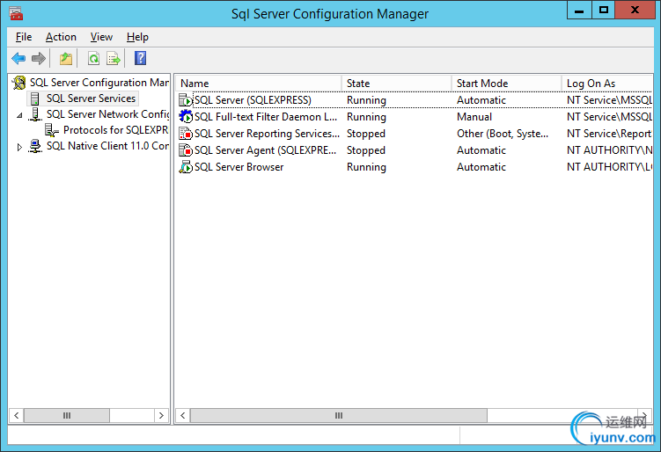Click the services list scroll left arrow
Screen dimensions: 661x452
(183, 415)
